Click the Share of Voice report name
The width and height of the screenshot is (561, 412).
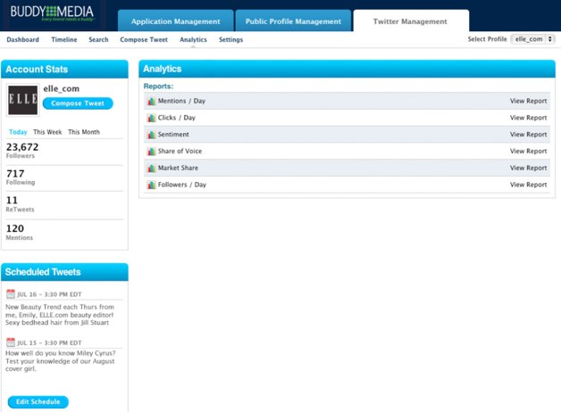pyautogui.click(x=180, y=152)
